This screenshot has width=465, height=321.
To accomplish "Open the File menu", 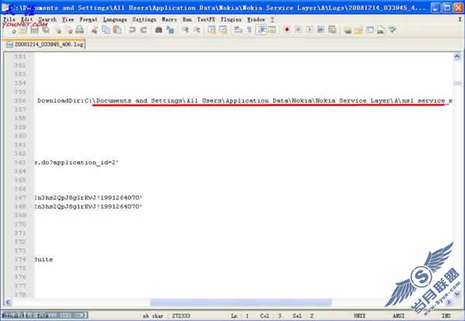I will click(x=9, y=19).
